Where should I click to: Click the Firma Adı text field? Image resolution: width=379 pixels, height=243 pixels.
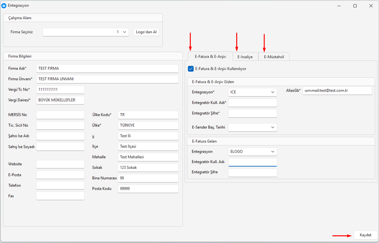pos(107,69)
